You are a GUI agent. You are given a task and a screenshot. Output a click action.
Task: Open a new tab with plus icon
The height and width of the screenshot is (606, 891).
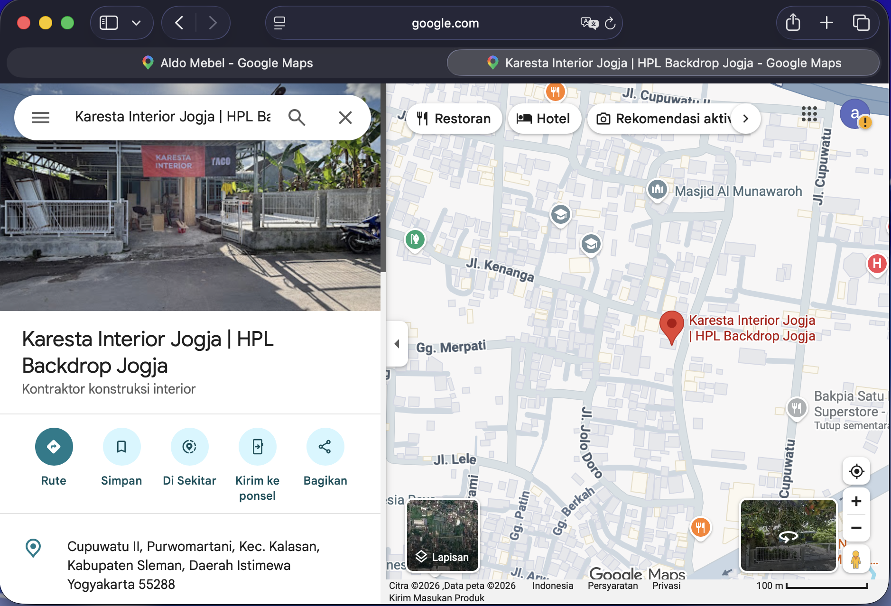(826, 23)
